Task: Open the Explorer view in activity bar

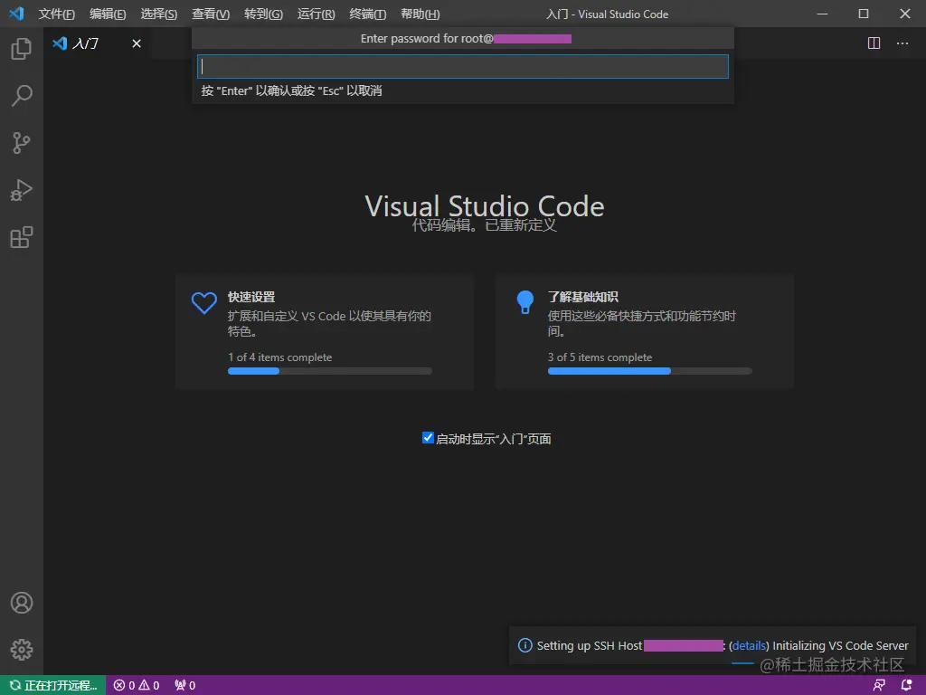Action: pos(22,49)
